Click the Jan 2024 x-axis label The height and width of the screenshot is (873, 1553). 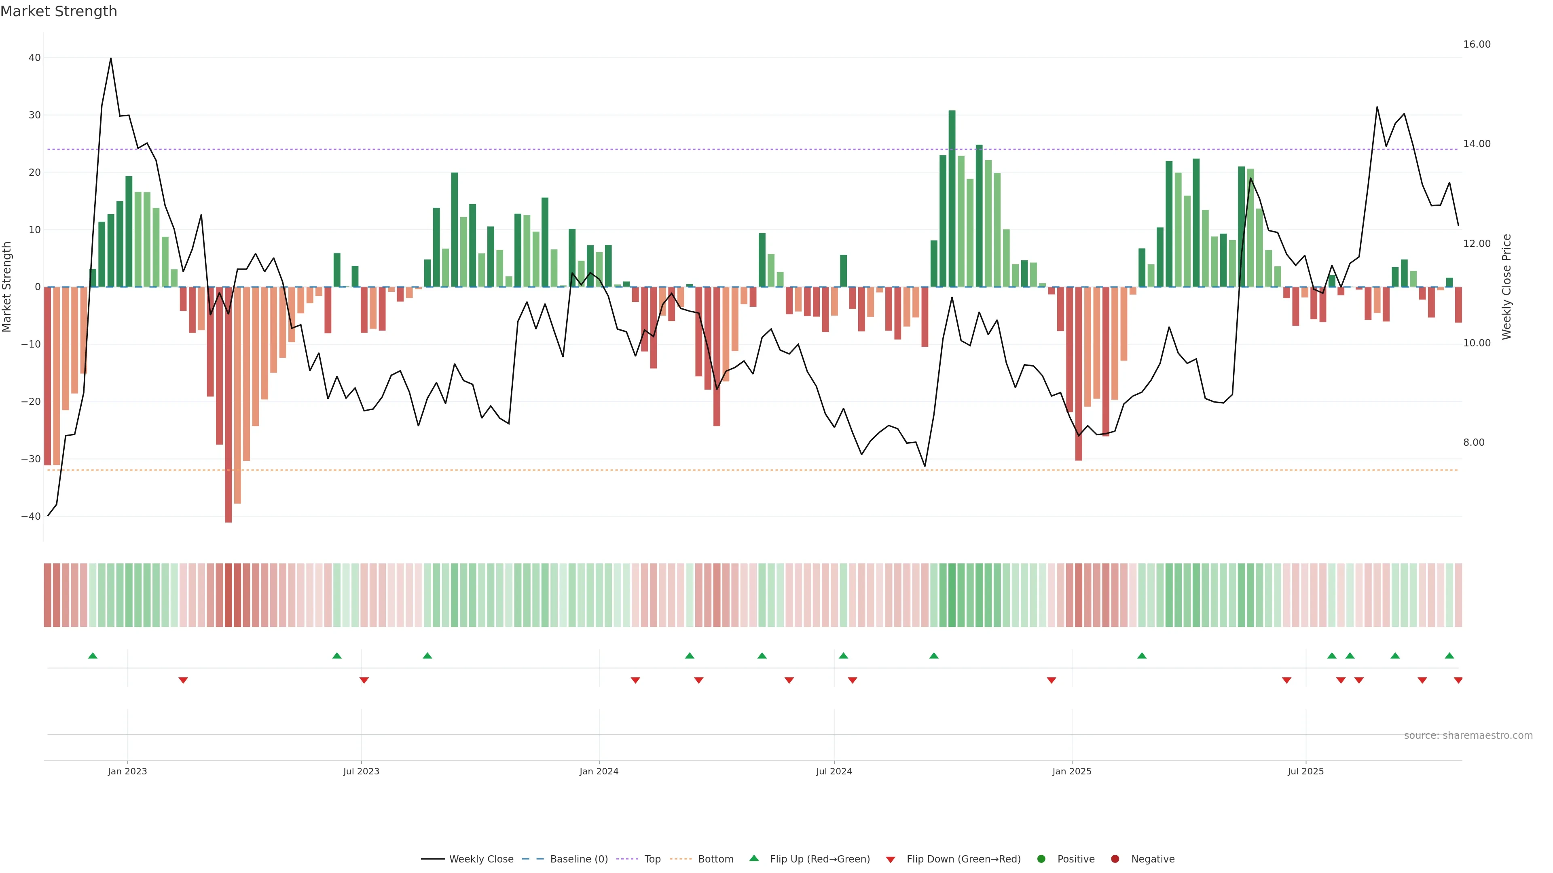tap(599, 771)
